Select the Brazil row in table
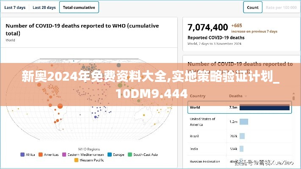The image size is (301, 169). (239, 136)
